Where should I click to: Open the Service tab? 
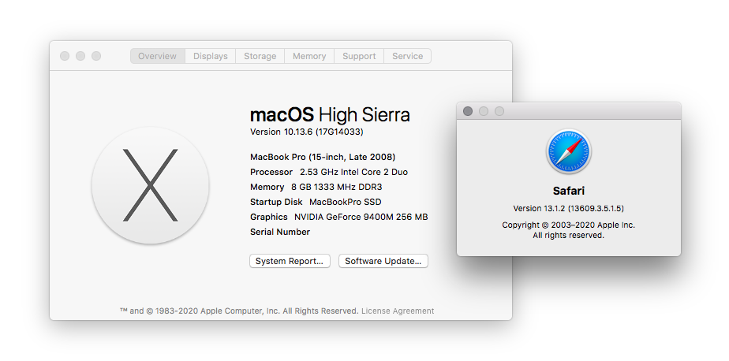pyautogui.click(x=407, y=56)
